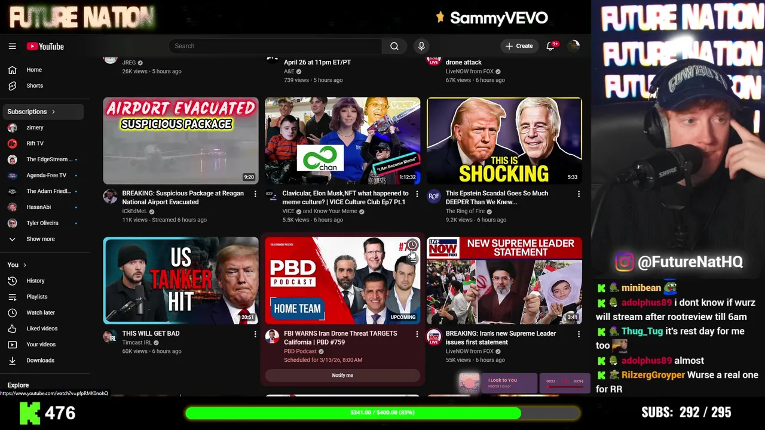Activate voice search microphone

coord(421,46)
